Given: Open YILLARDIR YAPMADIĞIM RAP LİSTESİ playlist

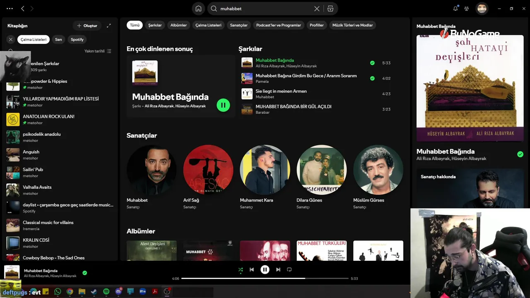Looking at the screenshot, I should point(60,102).
